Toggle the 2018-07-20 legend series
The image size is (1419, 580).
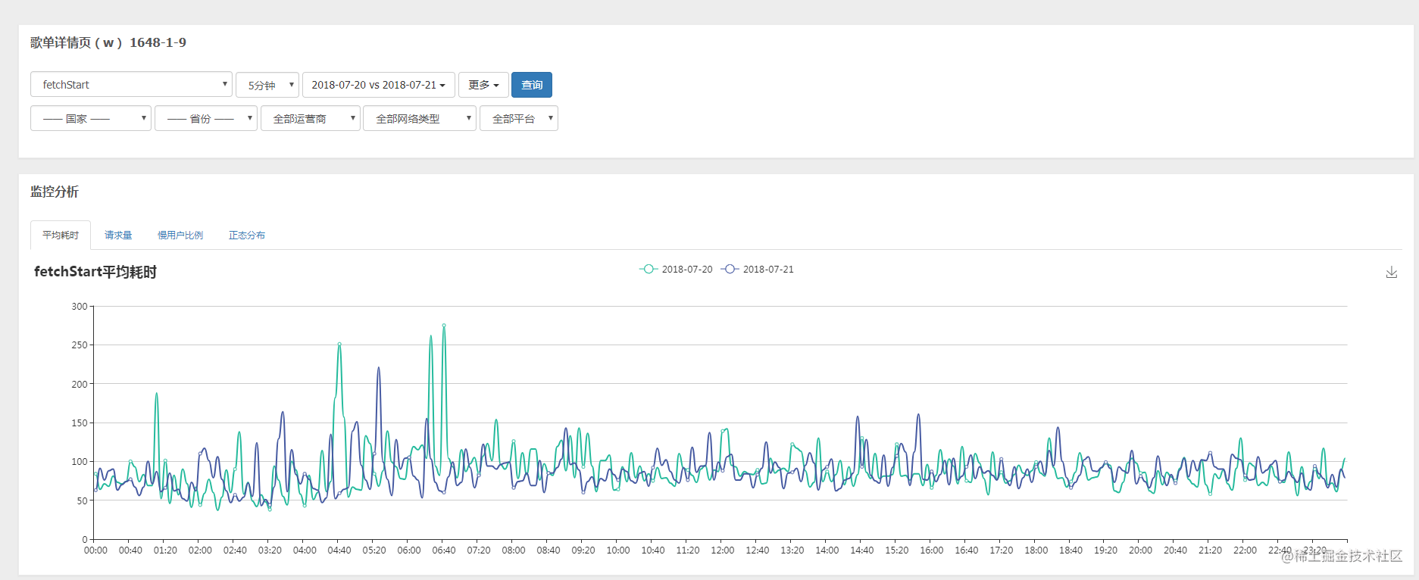(676, 270)
